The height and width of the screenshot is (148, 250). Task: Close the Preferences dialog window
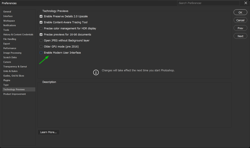pyautogui.click(x=245, y=3)
